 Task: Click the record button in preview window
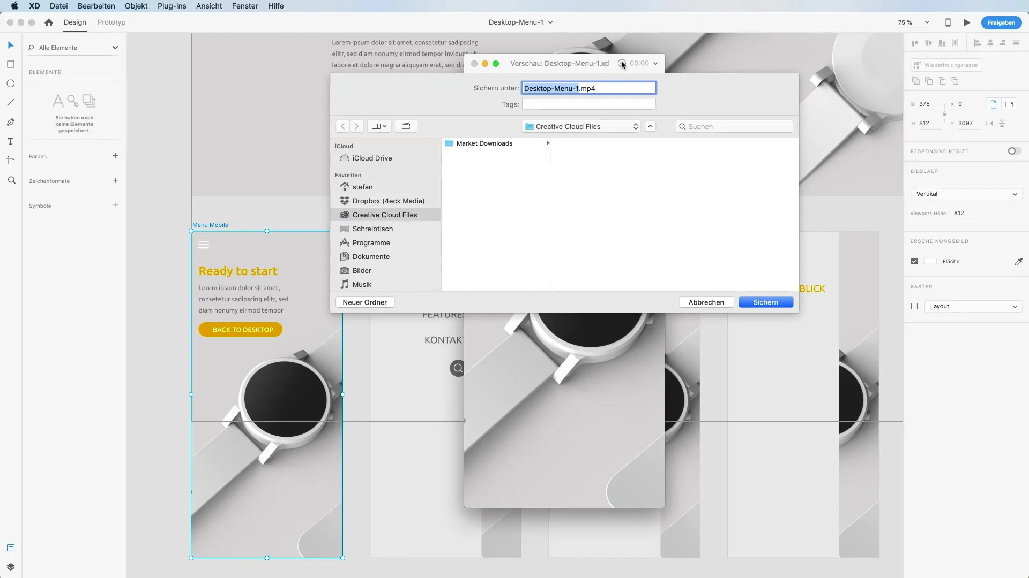click(x=621, y=63)
